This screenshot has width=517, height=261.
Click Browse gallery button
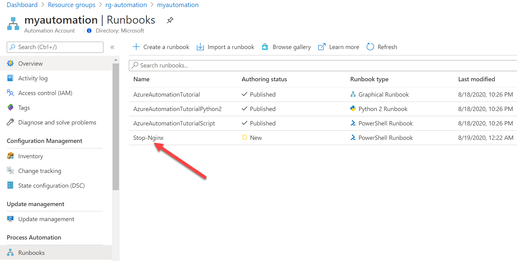(286, 47)
